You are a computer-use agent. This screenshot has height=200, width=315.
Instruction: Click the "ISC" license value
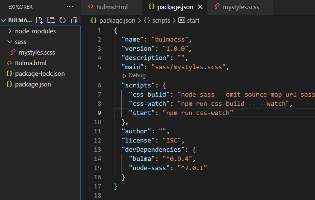(x=172, y=141)
